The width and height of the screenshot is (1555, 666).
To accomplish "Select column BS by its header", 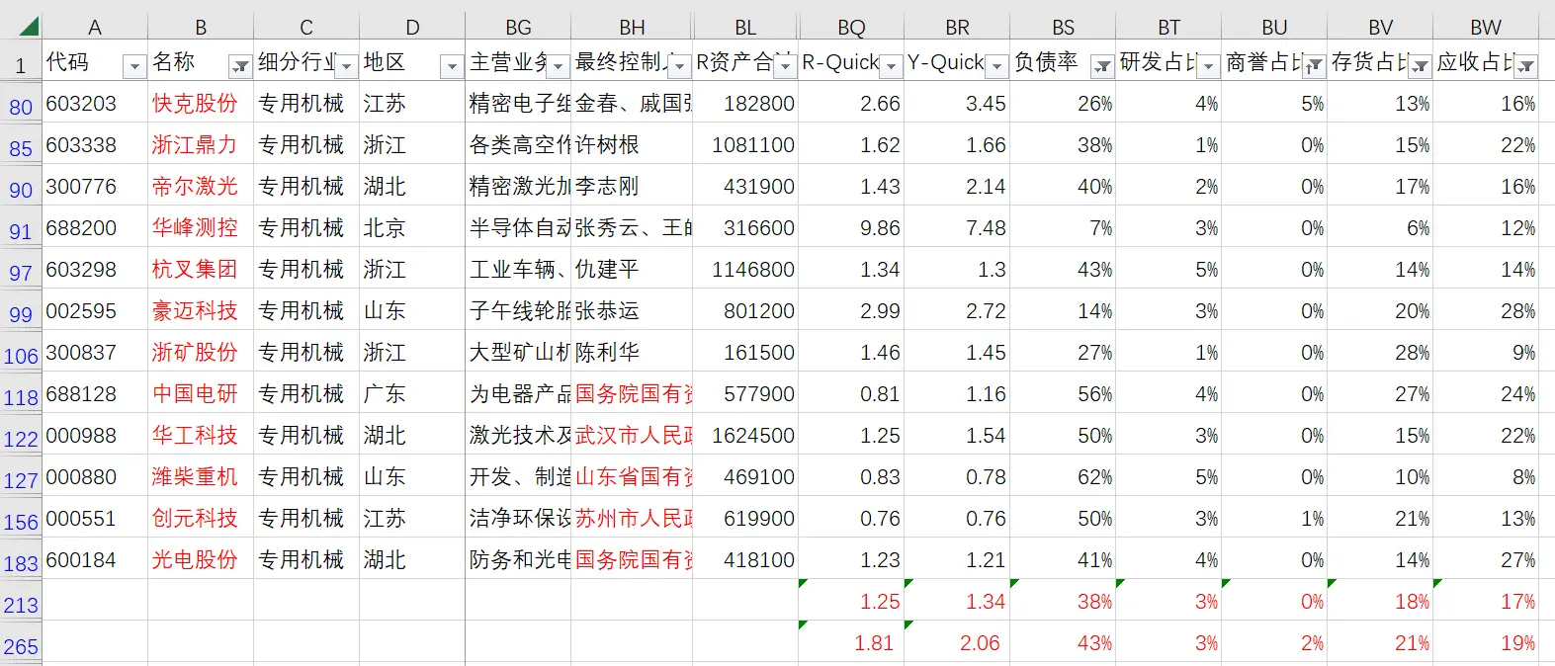I will [1063, 28].
